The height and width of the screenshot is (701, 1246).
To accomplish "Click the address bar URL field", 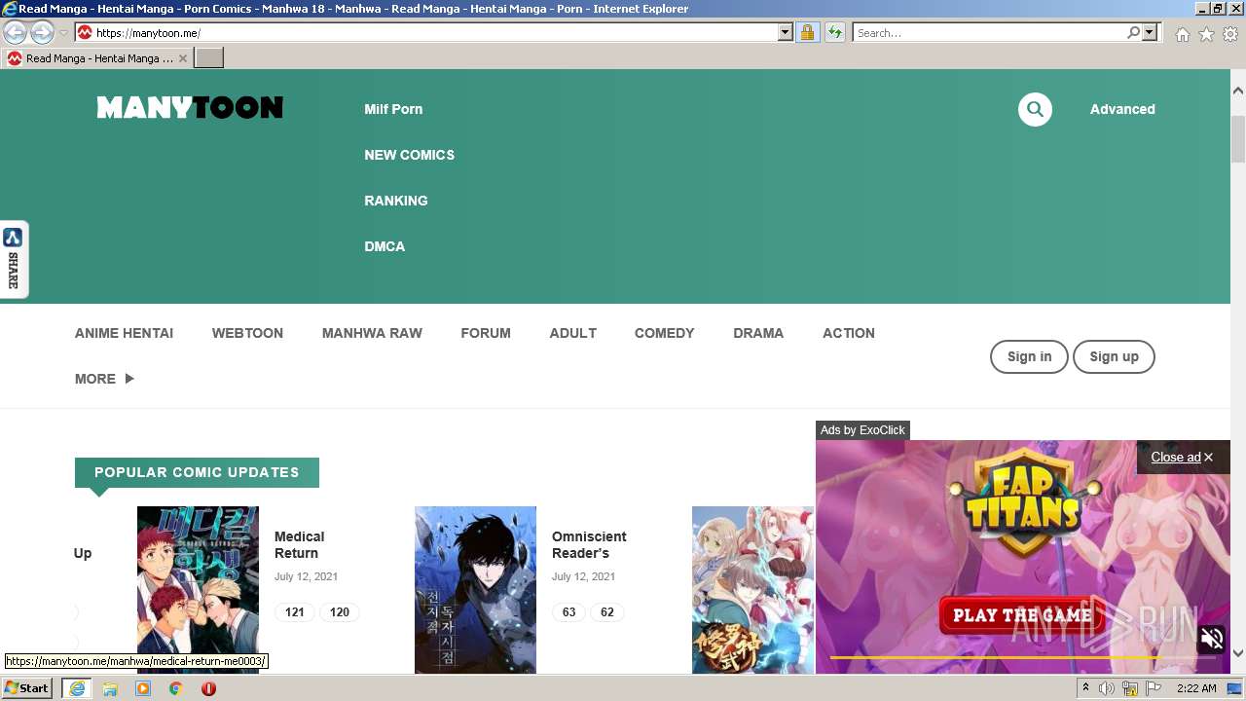I will 436,33.
